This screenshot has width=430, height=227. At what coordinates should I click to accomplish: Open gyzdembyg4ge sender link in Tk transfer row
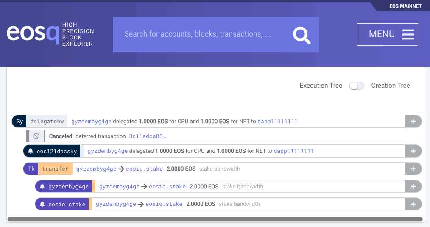(x=96, y=169)
